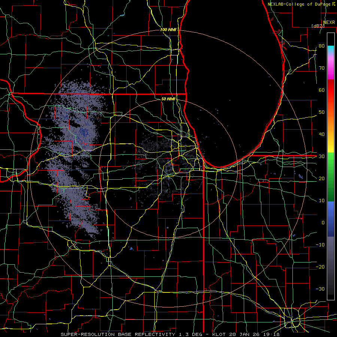Click the "100 NMI" range ring label
Viewport: 337px width, 337px height.
tap(168, 30)
